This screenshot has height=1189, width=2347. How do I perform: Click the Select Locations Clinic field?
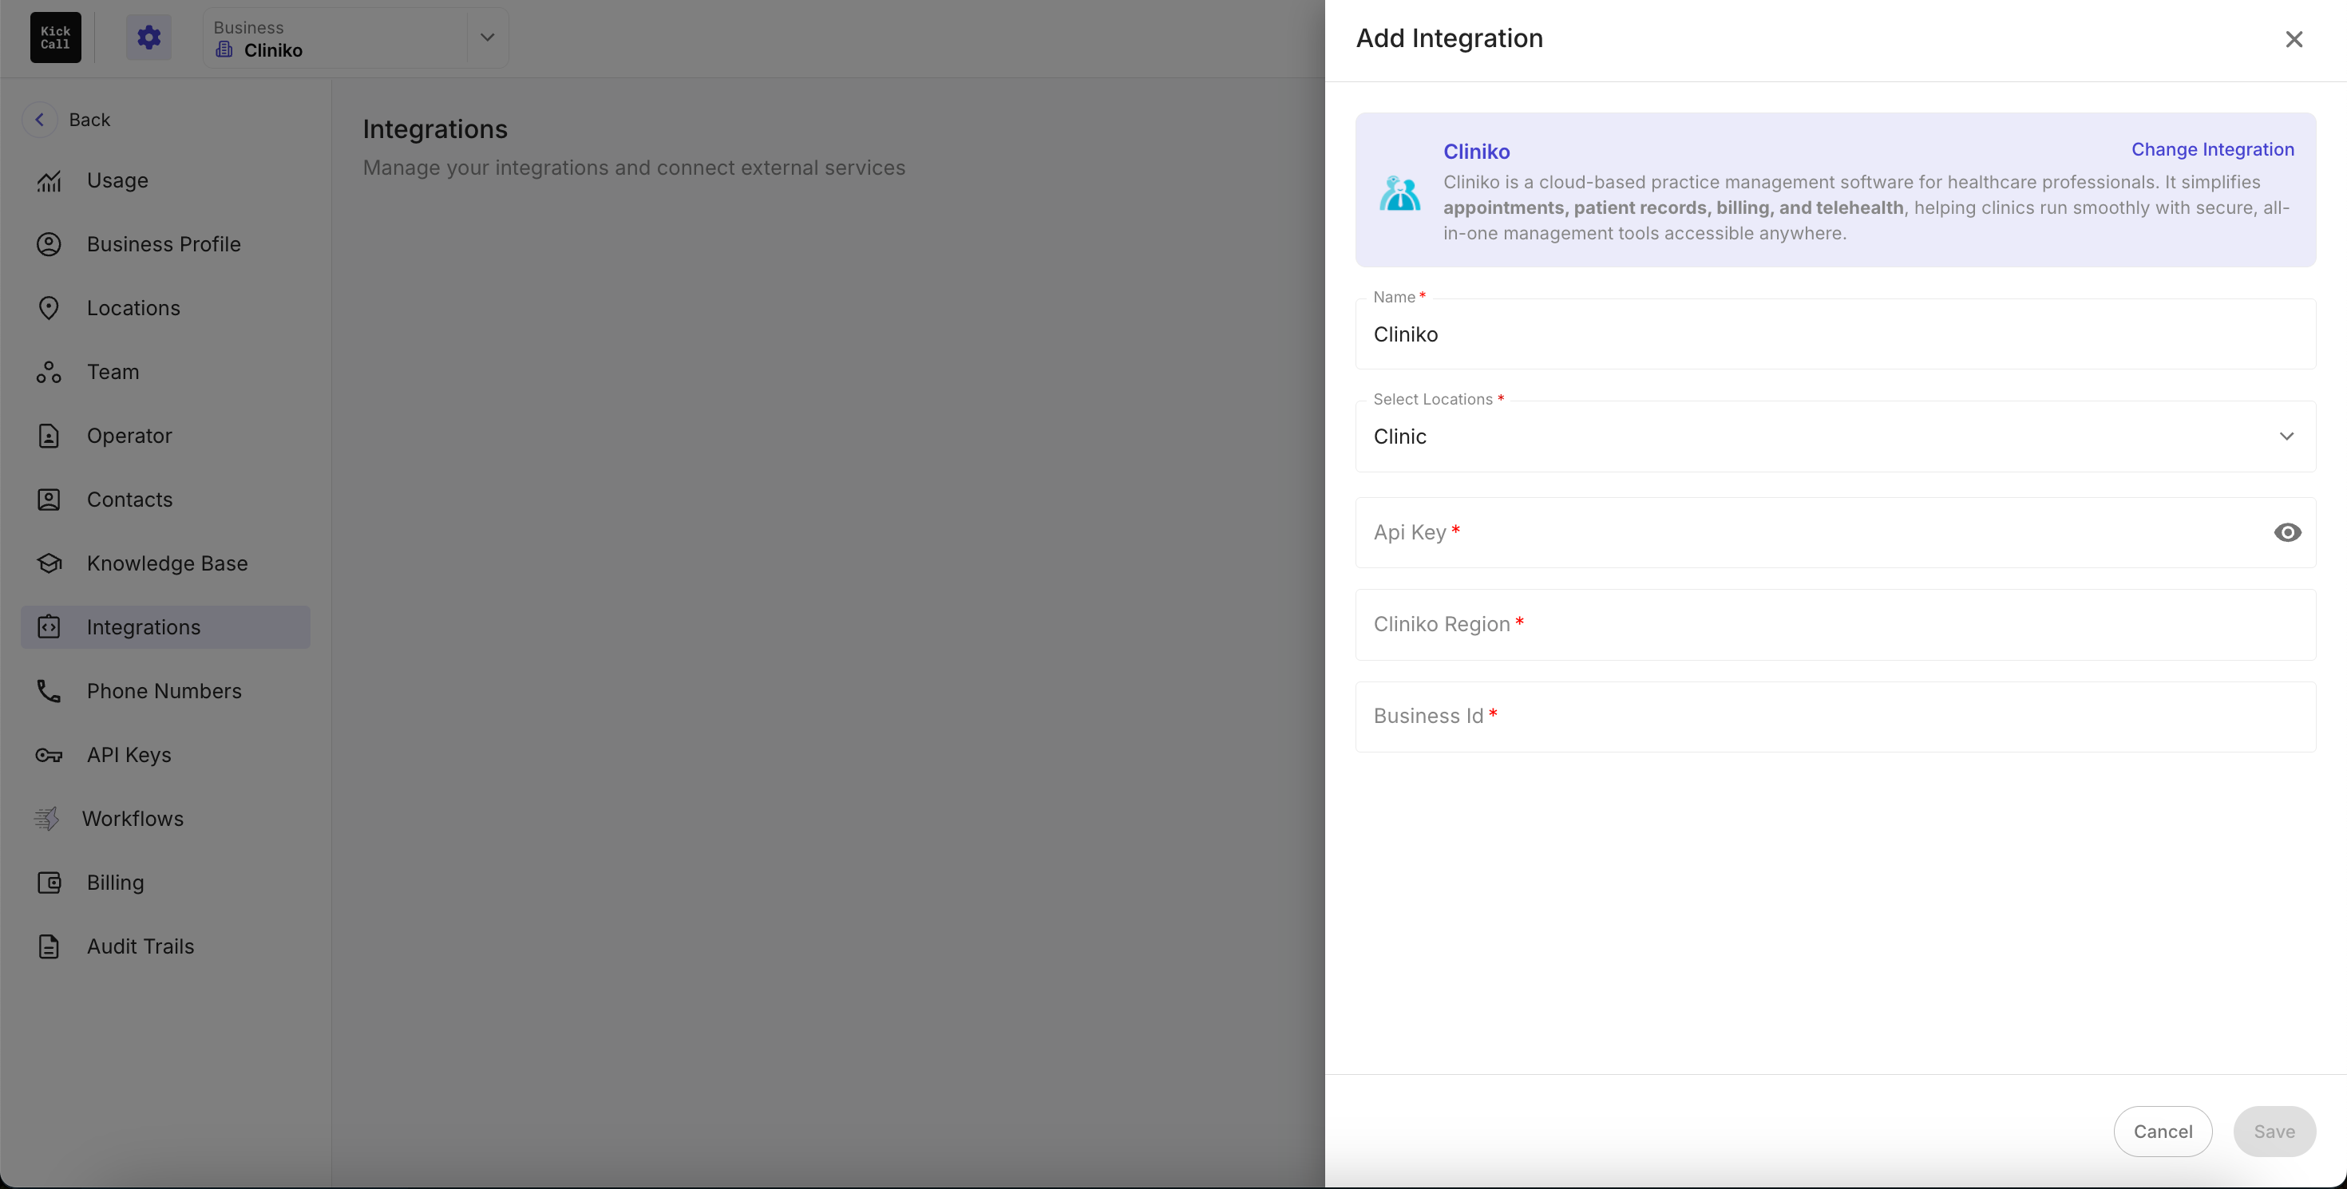tap(1835, 436)
